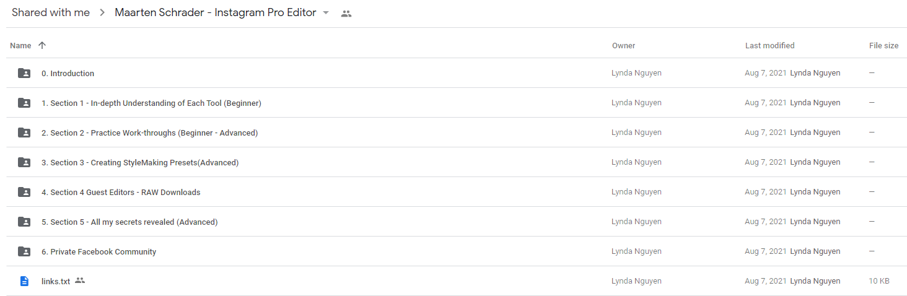The height and width of the screenshot is (296, 907).
Task: Click the Maarten Schrader - Instagram Pro Editor breadcrumb
Action: tap(216, 13)
